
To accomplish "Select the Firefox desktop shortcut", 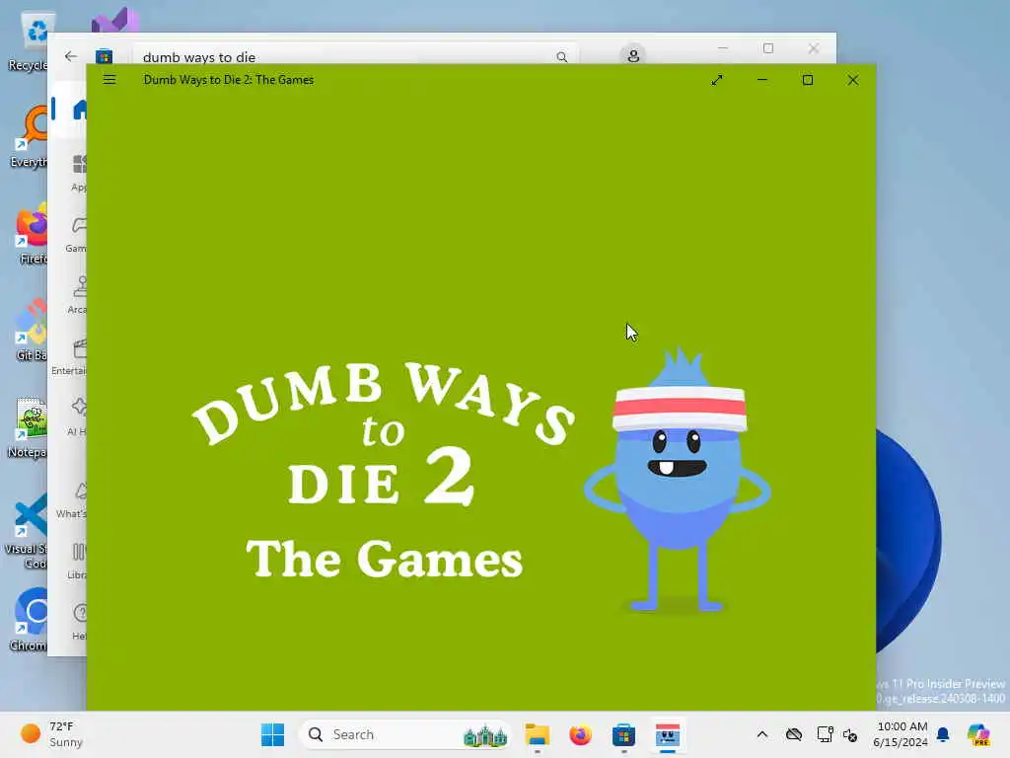I will 31,235.
